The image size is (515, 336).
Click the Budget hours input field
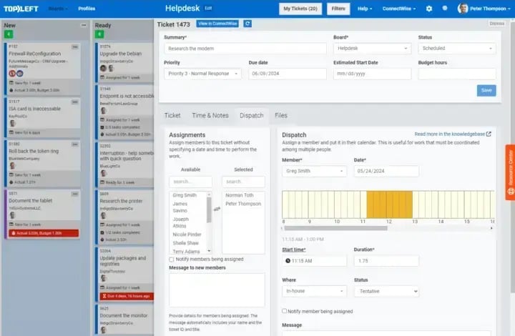(x=456, y=74)
